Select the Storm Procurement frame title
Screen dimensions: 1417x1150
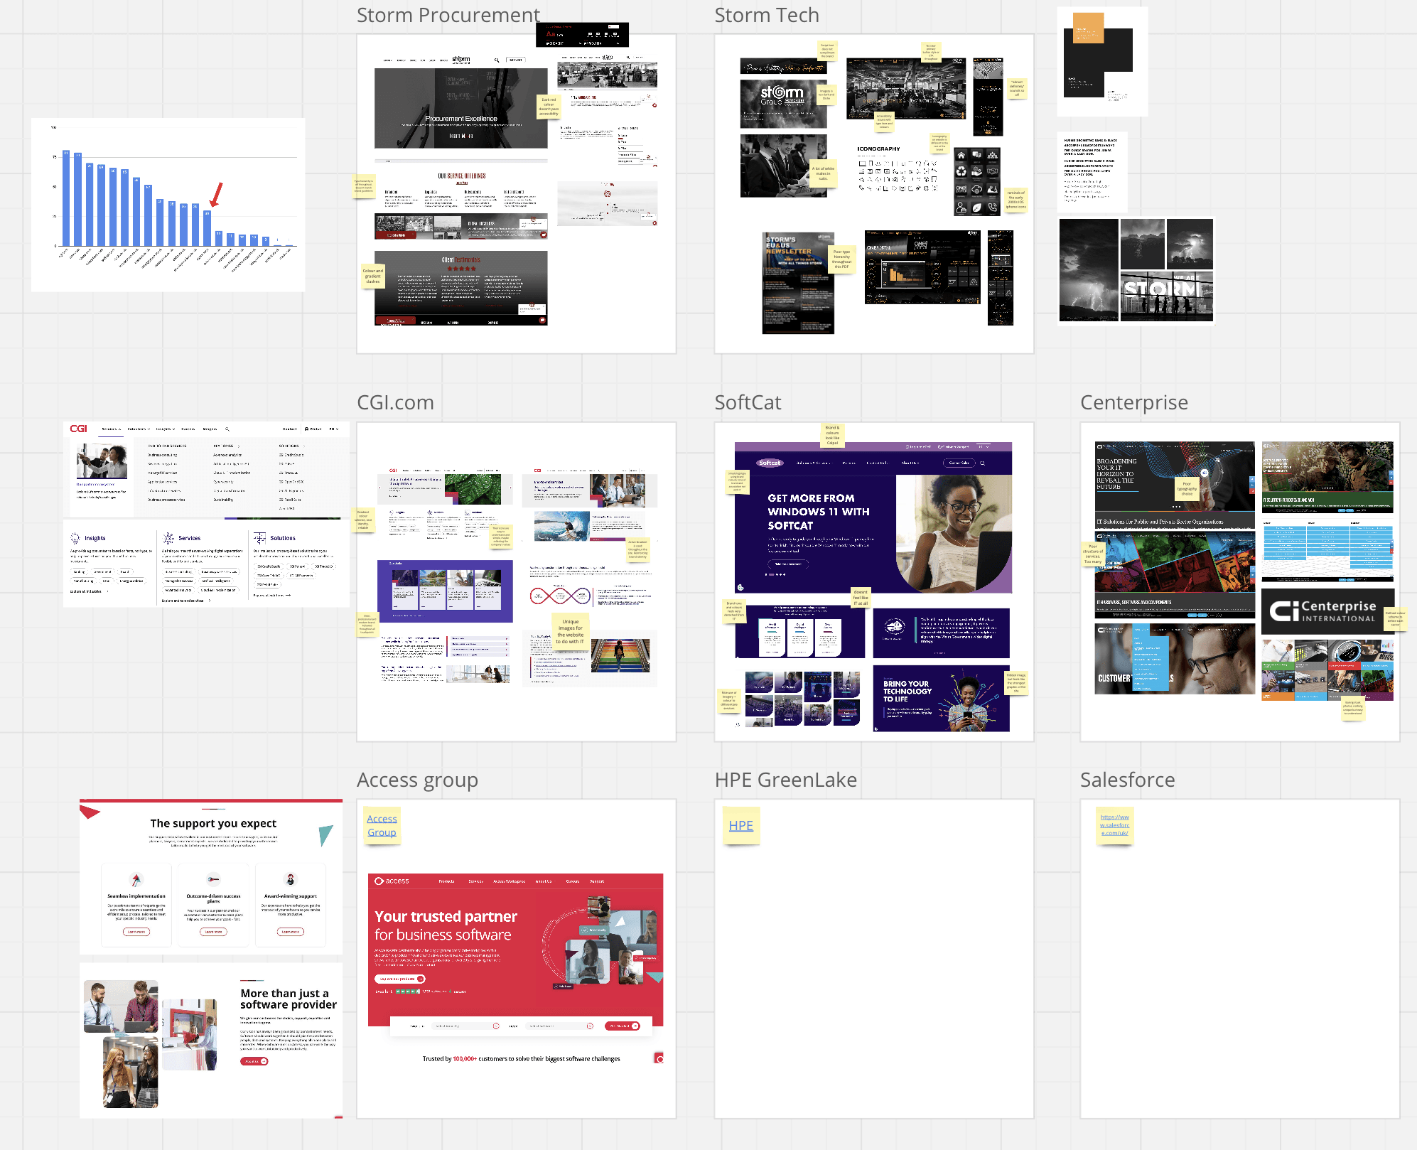click(448, 15)
